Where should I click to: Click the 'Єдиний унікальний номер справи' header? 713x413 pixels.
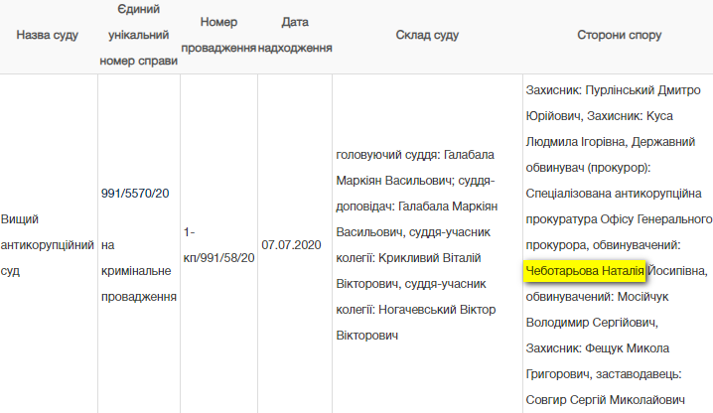pyautogui.click(x=139, y=35)
